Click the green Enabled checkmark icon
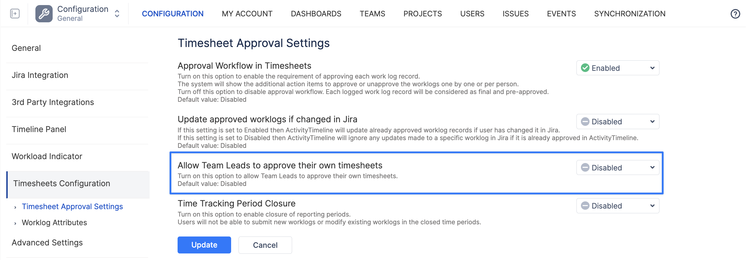Screen dimensions: 746x260 (x=585, y=68)
